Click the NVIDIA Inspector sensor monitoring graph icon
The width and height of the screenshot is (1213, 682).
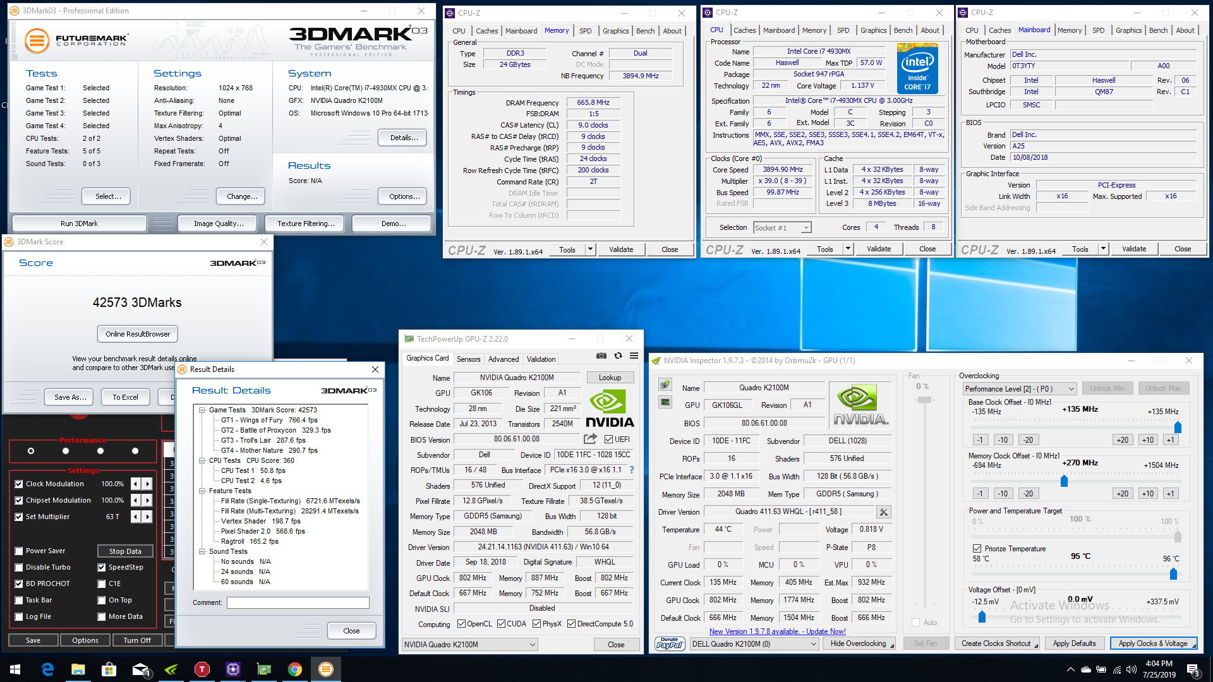pos(665,402)
